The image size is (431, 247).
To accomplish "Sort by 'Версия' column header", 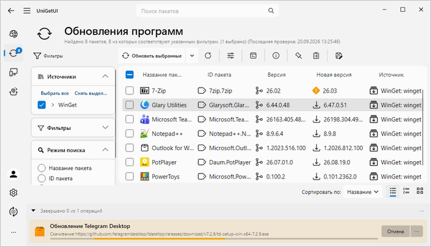I will tap(276, 75).
